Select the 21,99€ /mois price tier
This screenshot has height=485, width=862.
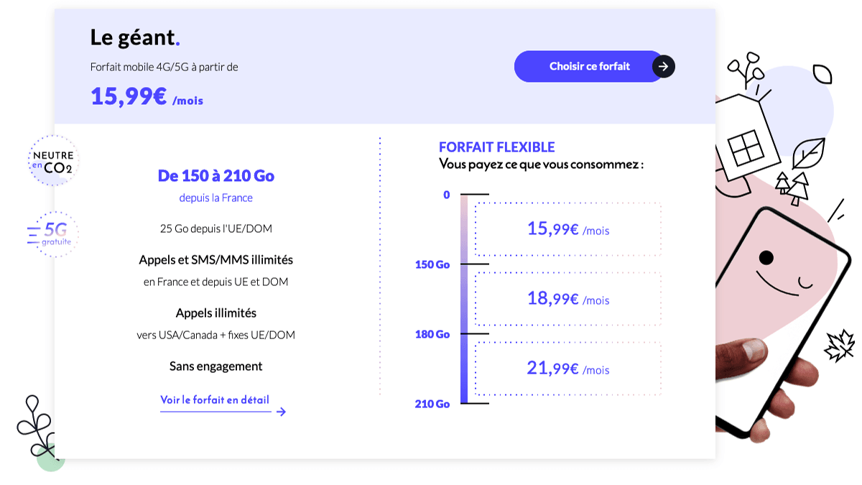[567, 369]
